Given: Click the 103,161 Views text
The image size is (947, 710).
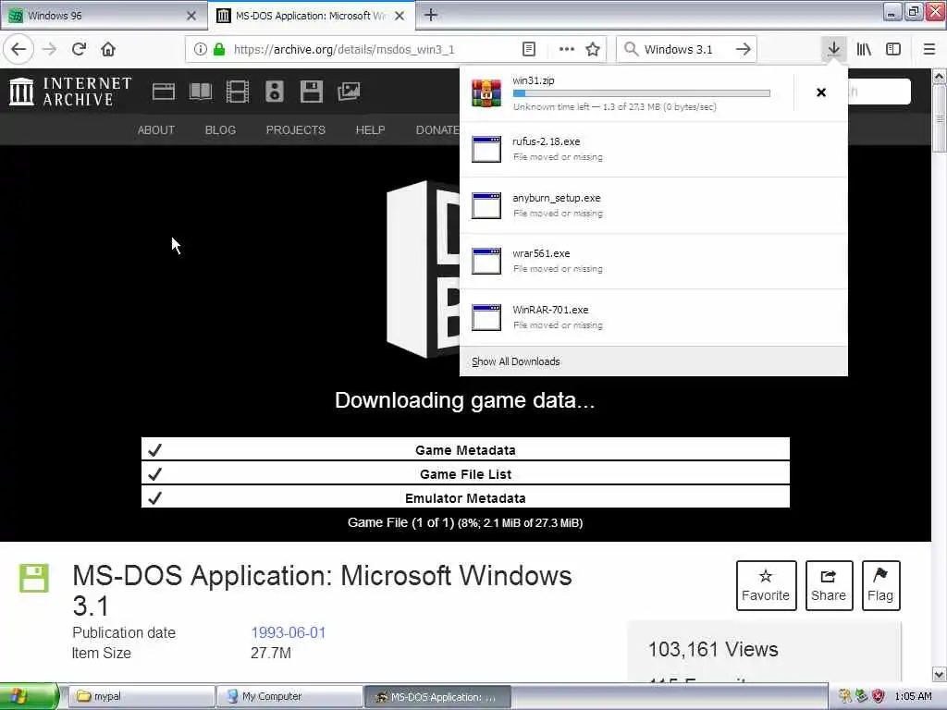Looking at the screenshot, I should (x=713, y=650).
